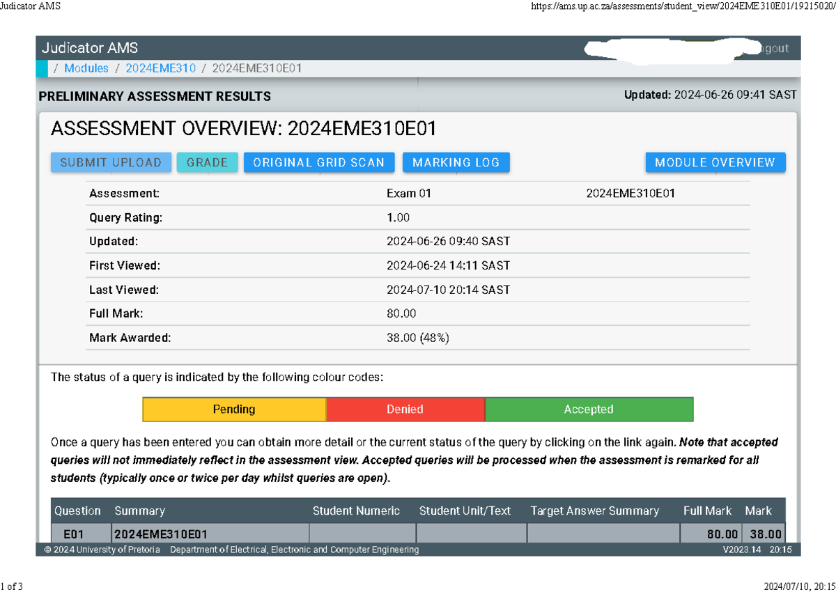Select the Student Numeric column header
The image size is (836, 592).
click(x=356, y=511)
